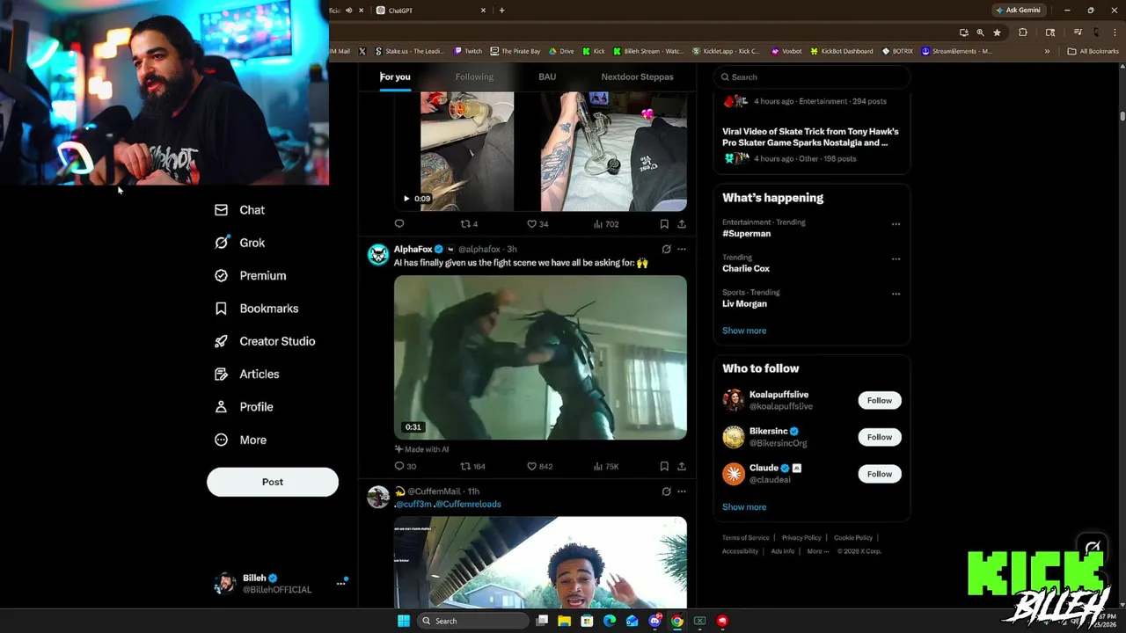Open options for Liv Morgan trend
1126x633 pixels.
point(896,294)
